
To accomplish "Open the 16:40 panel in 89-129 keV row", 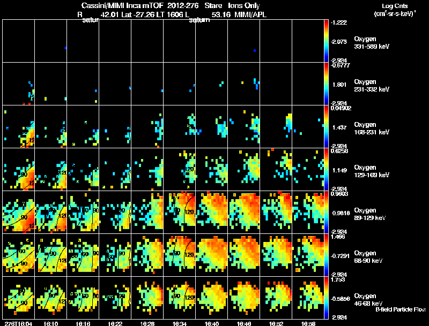I will (212, 213).
